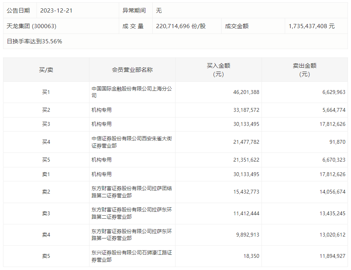Viewport: 351px width, 270px height.
Task: Select sell amount 11,894,927
Action: 332,256
